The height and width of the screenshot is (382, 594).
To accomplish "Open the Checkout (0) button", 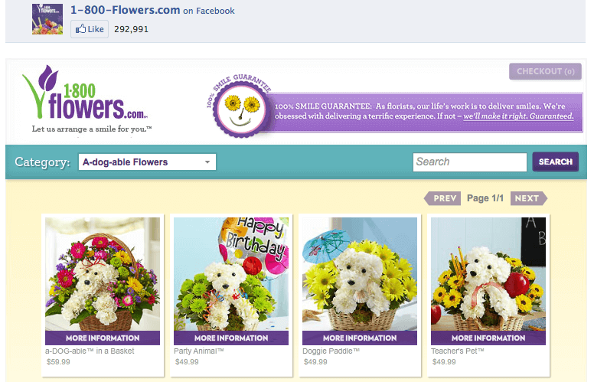I will (x=545, y=71).
